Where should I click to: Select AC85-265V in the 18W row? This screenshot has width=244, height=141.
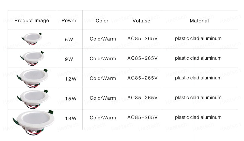[x=142, y=117]
